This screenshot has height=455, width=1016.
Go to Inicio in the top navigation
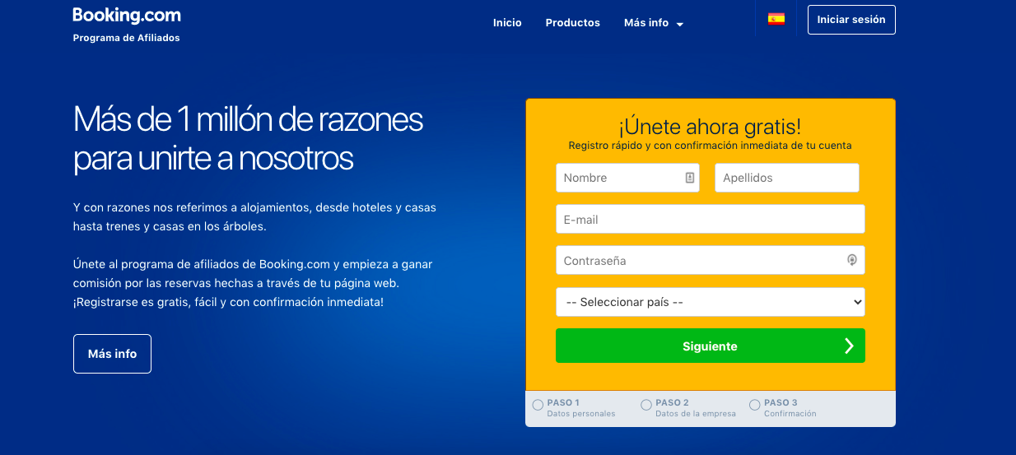point(507,23)
